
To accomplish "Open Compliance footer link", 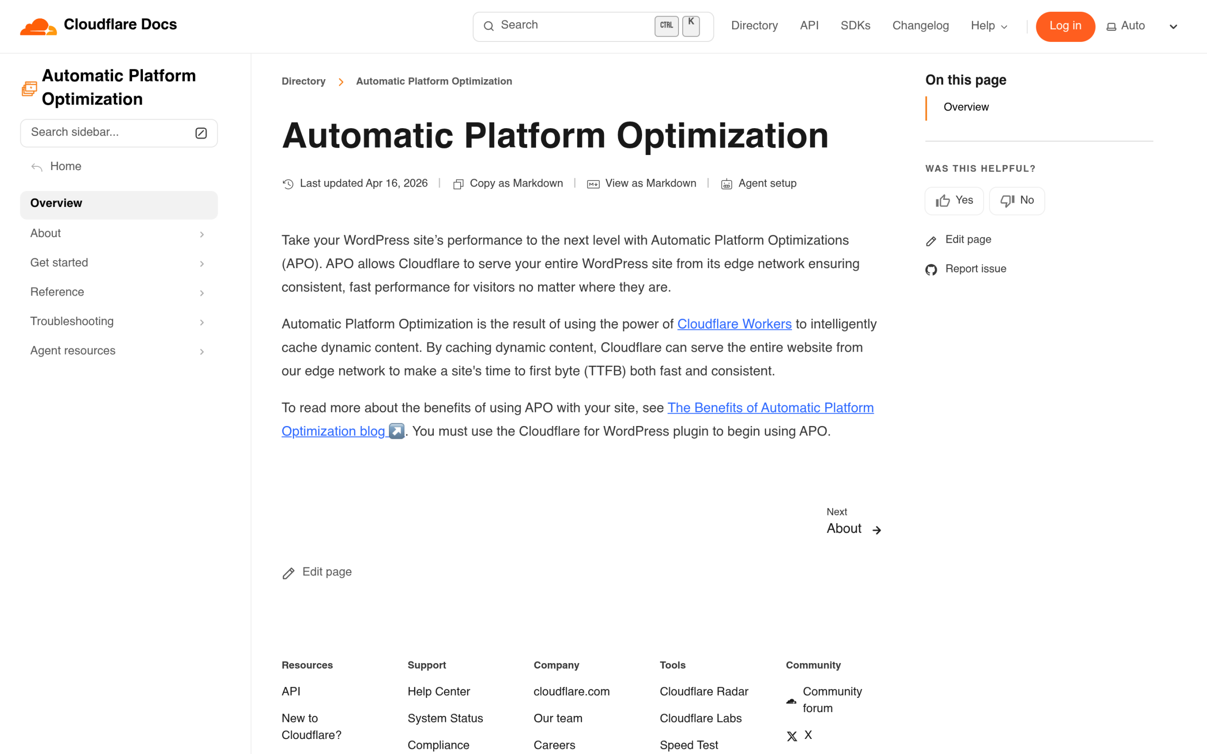I will 438,746.
